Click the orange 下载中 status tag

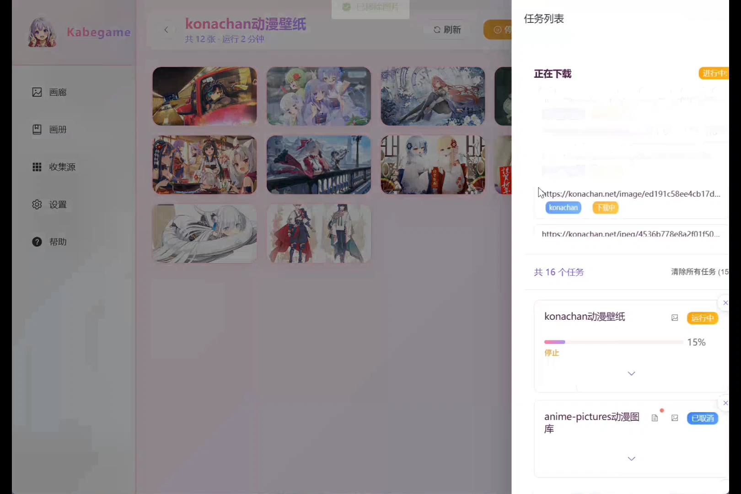[605, 208]
